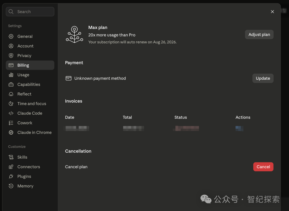The width and height of the screenshot is (289, 211).
Task: Click the Skills scroll icon
Action: click(x=11, y=157)
